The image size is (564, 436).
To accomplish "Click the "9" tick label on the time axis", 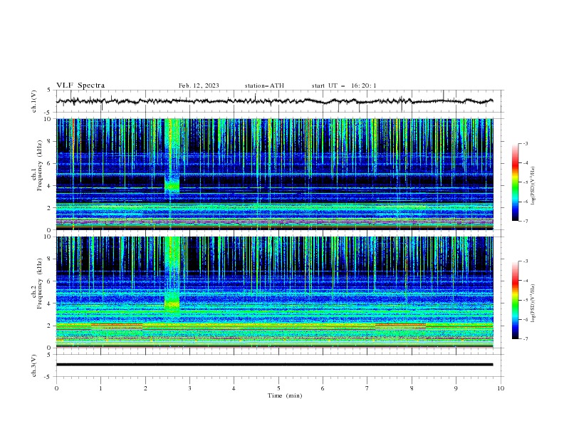I will click(456, 388).
